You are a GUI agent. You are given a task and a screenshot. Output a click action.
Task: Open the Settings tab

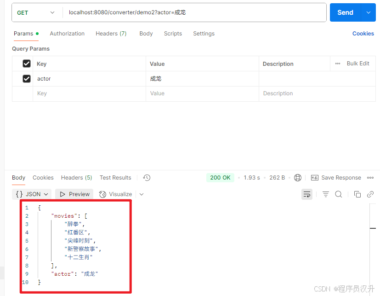(x=204, y=34)
